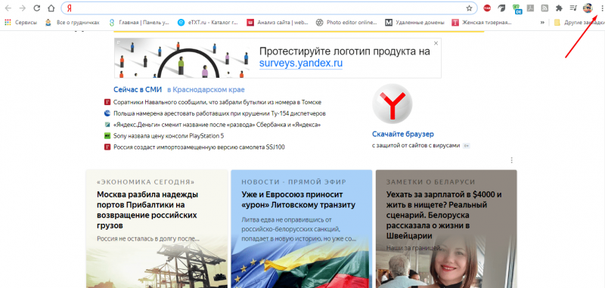Open the Extensions puzzle-piece menu

(559, 8)
